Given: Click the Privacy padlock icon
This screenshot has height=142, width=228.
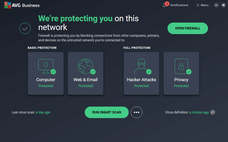Looking at the screenshot, I should point(181,66).
